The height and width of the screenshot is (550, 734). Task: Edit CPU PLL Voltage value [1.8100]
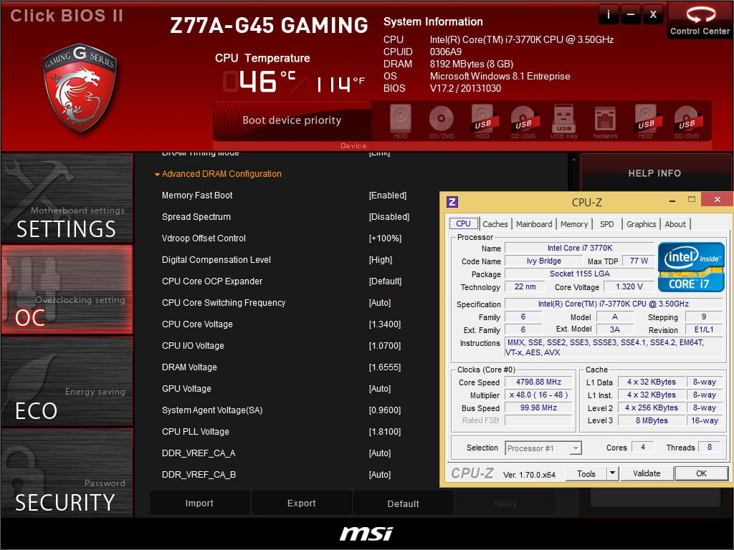tap(385, 432)
